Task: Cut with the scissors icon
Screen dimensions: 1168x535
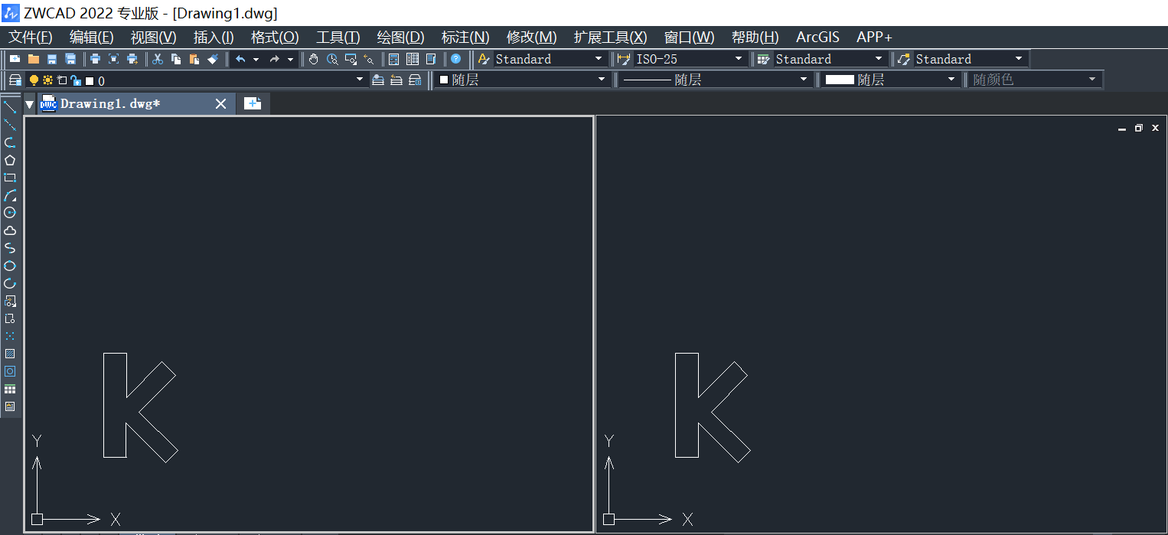Action: pyautogui.click(x=158, y=59)
